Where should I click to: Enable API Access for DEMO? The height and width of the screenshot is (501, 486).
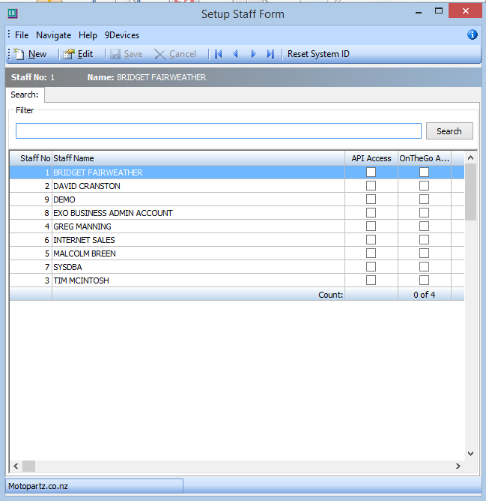coord(371,199)
